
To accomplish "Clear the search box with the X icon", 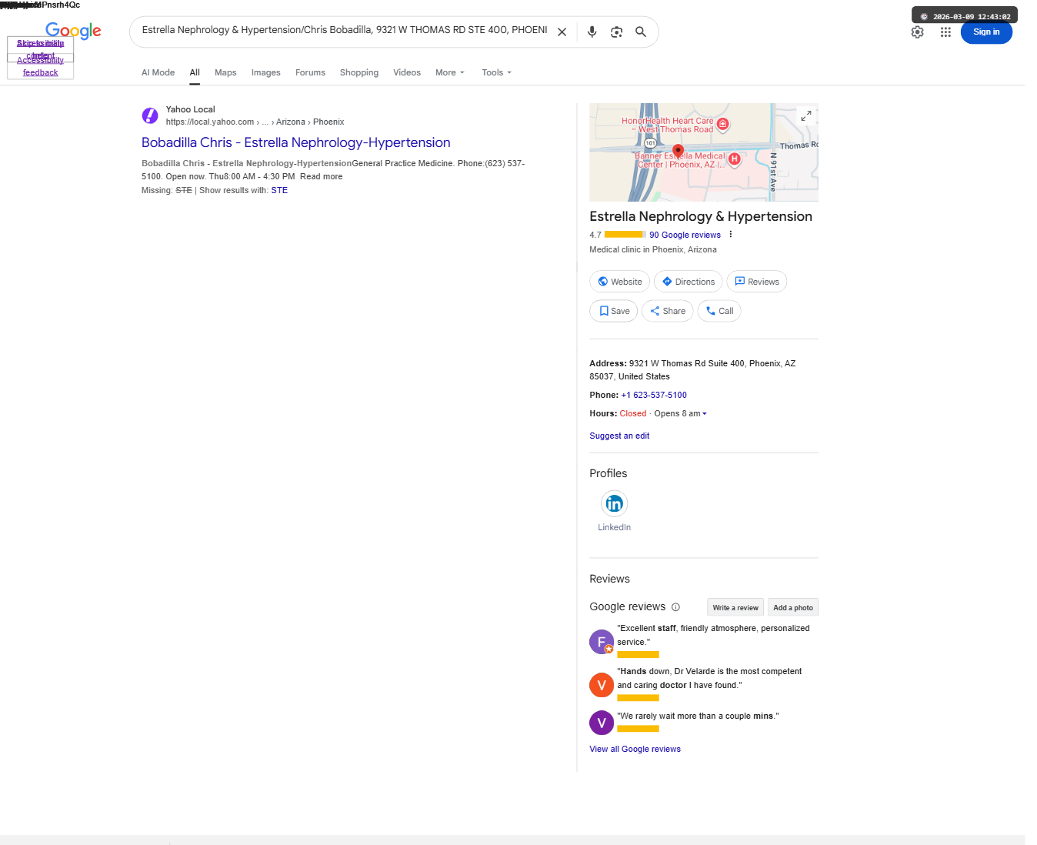I will [562, 32].
